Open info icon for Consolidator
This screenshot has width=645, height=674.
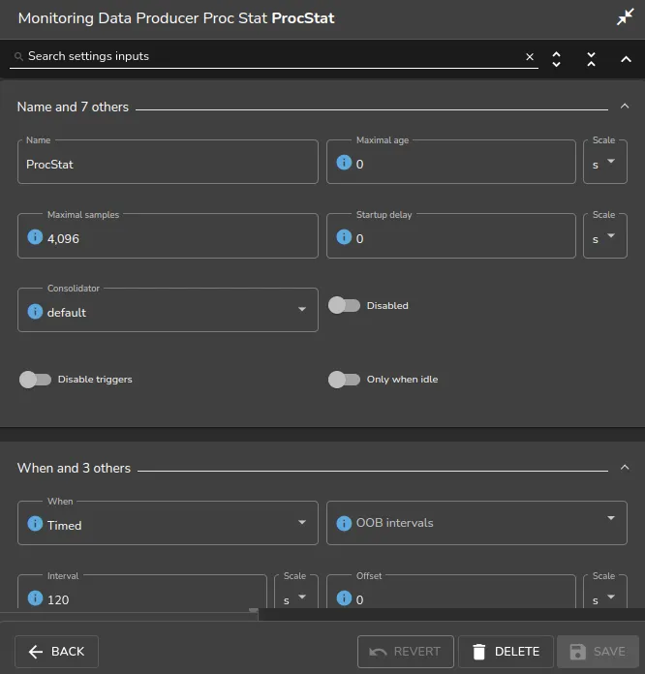[35, 311]
